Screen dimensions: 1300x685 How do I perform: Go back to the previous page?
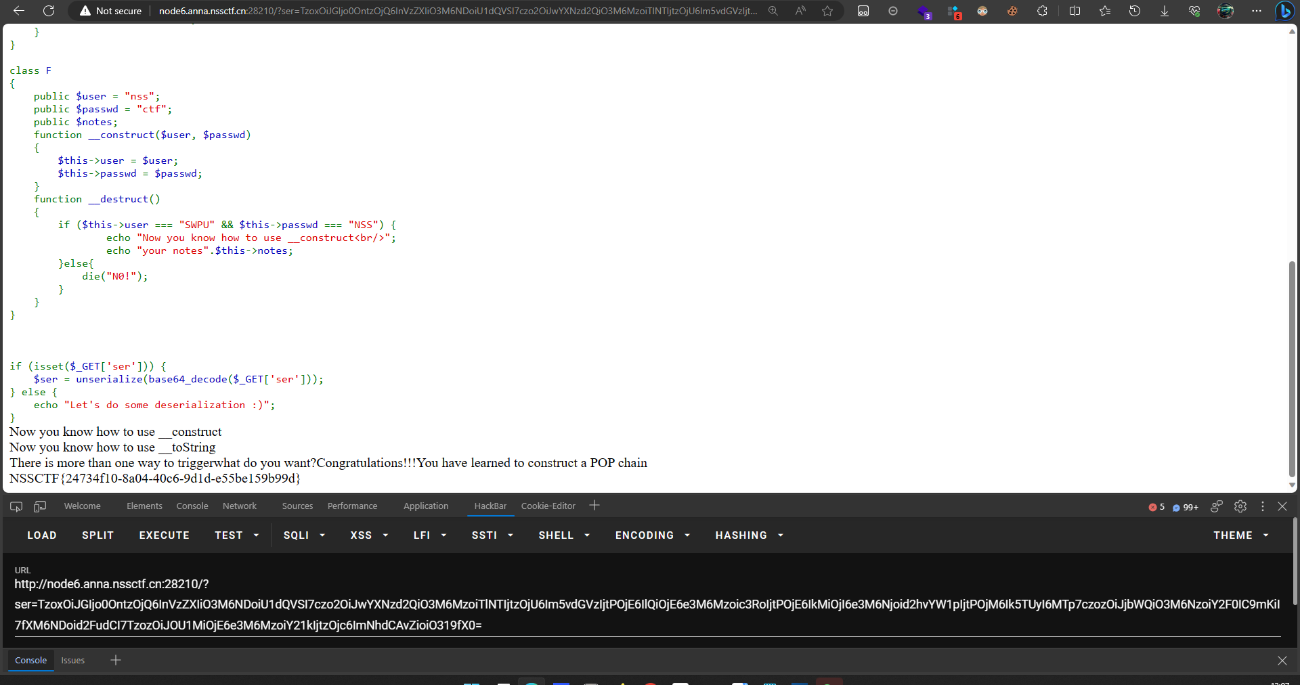pyautogui.click(x=19, y=11)
